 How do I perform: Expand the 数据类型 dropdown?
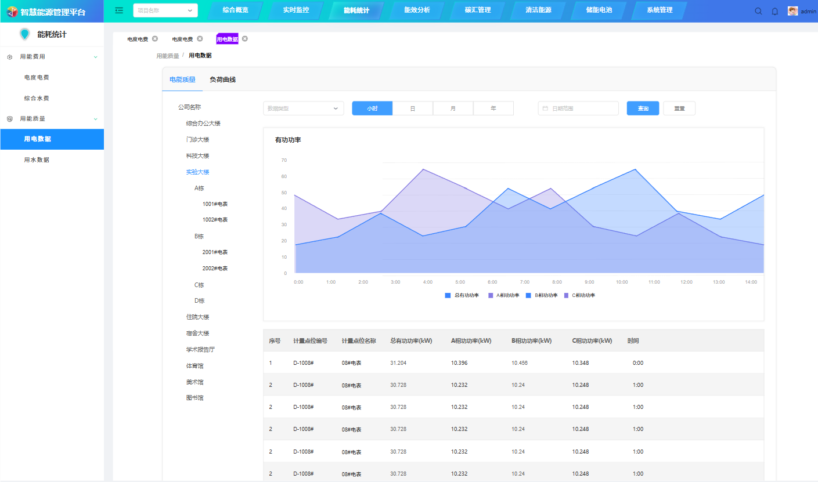coord(303,108)
